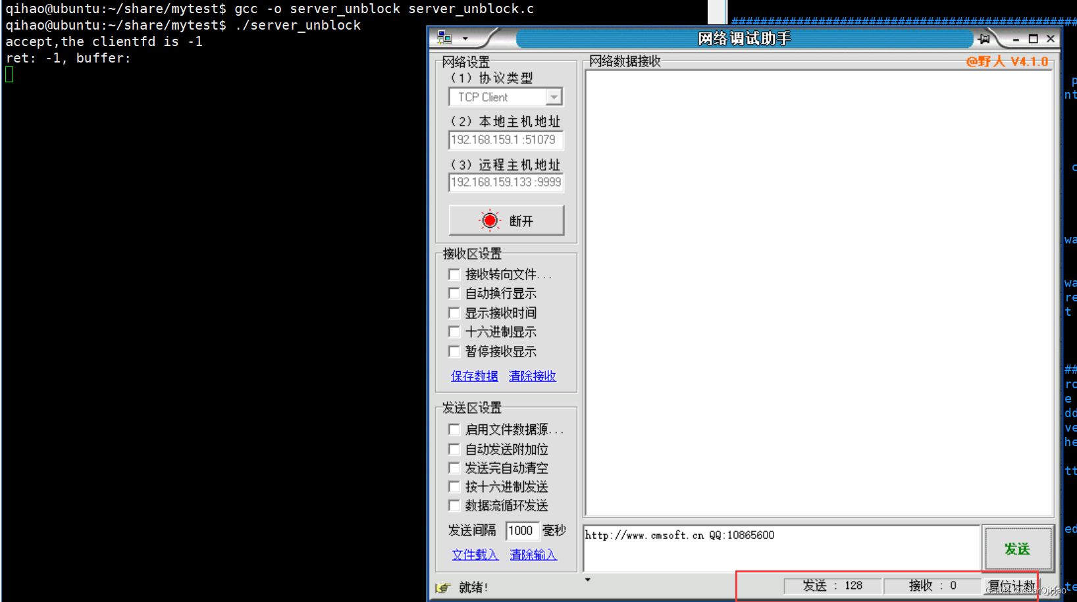Click the 就绪! ready text in status bar
The width and height of the screenshot is (1077, 602).
tap(473, 588)
